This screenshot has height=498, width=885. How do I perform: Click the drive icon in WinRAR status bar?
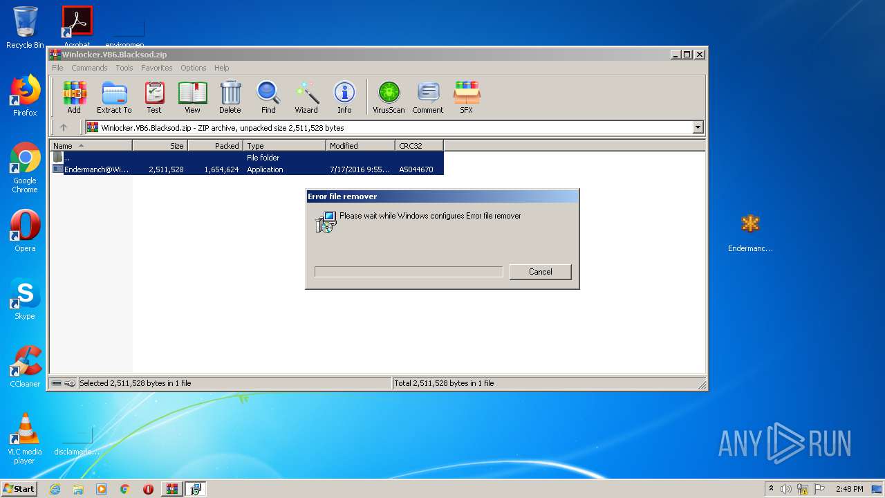[x=57, y=382]
